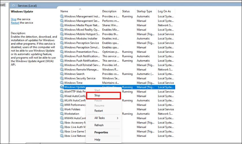Select the Windows Search service name
Image resolution: width=242 pixels, height=144 pixels.
(74, 74)
